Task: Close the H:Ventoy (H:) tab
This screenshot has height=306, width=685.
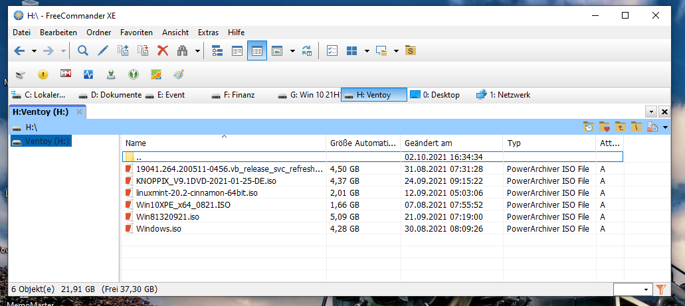Action: pyautogui.click(x=79, y=112)
